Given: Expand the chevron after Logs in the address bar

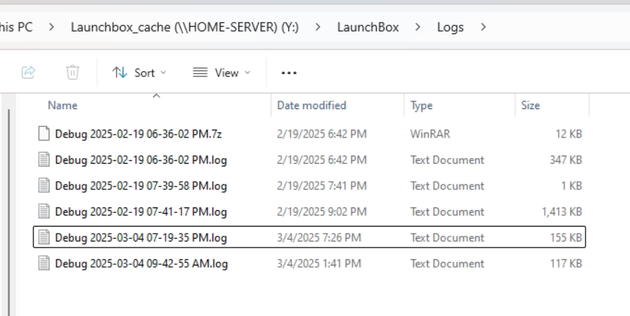Looking at the screenshot, I should click(483, 27).
